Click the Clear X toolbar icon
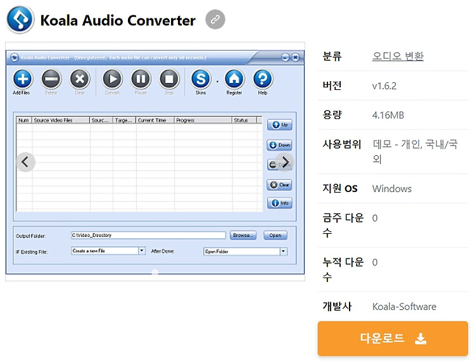This screenshot has height=363, width=475. click(80, 79)
